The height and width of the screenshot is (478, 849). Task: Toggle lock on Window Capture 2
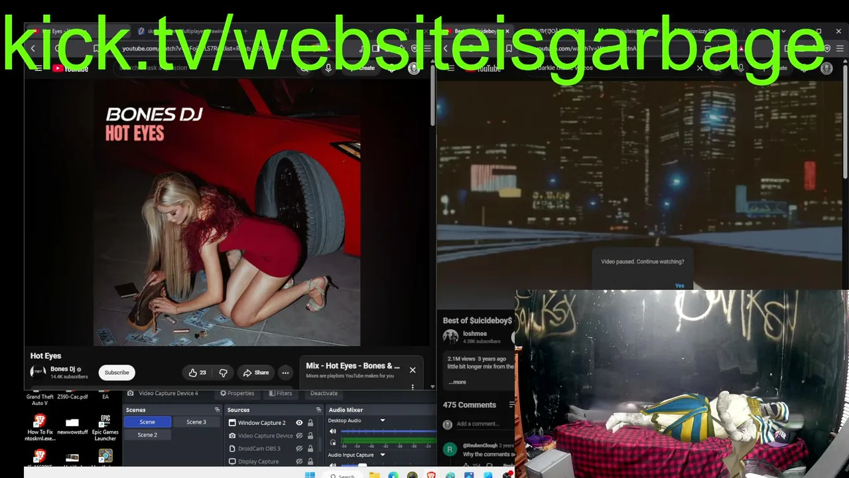click(310, 423)
